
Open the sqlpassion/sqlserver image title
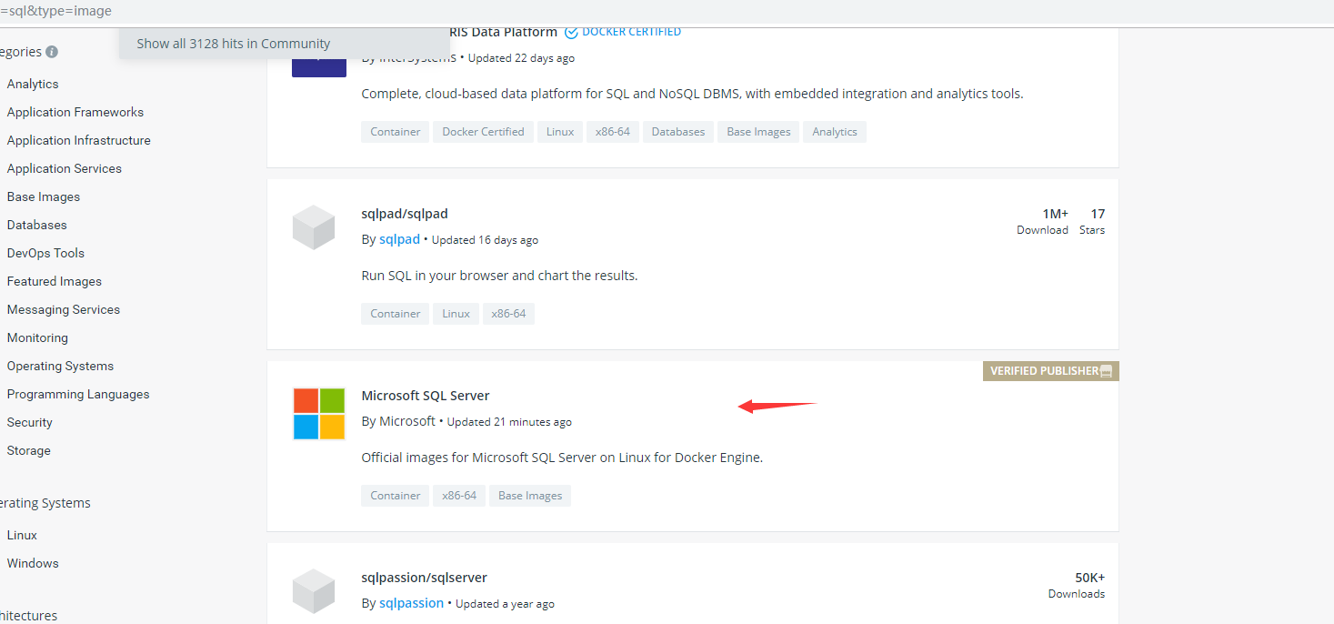pyautogui.click(x=424, y=578)
